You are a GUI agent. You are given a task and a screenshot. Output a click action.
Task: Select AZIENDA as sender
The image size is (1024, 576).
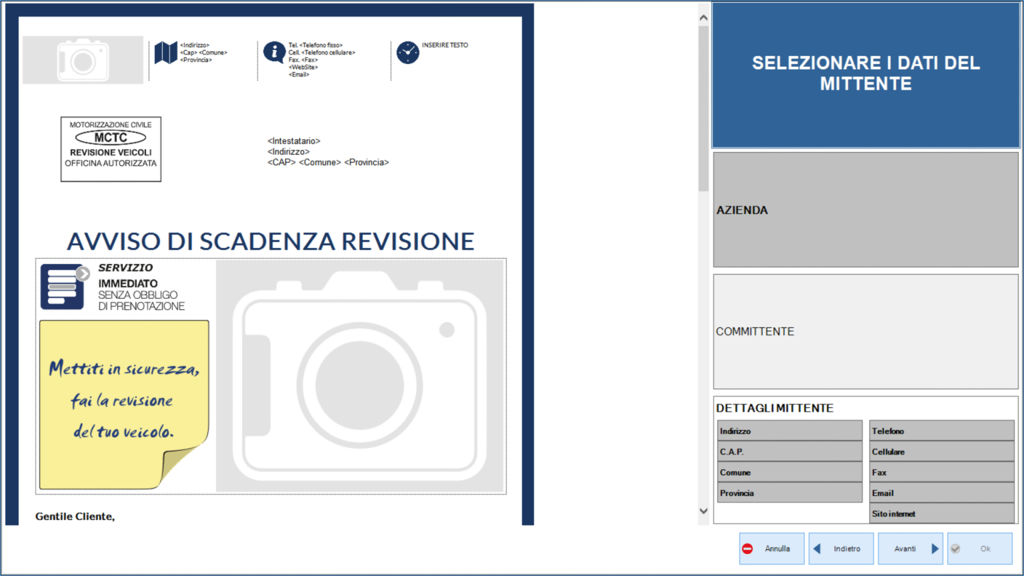865,210
